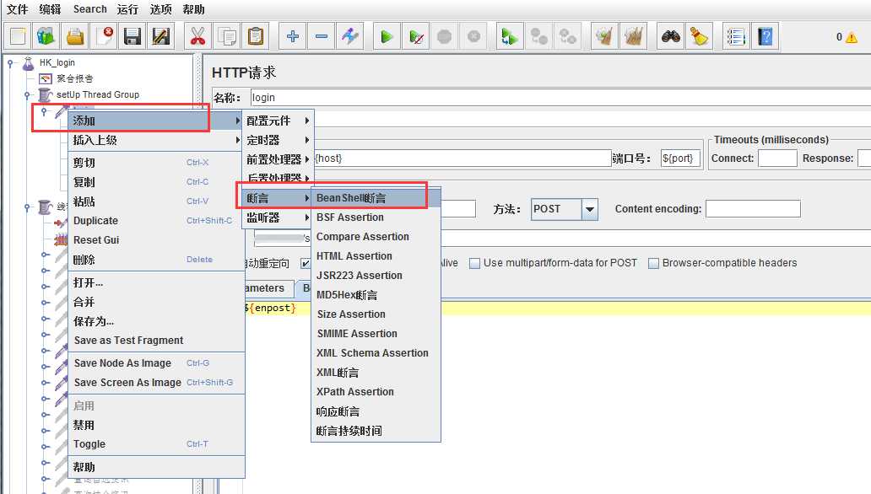Reset search with the brush icon
The height and width of the screenshot is (494, 871).
point(700,36)
